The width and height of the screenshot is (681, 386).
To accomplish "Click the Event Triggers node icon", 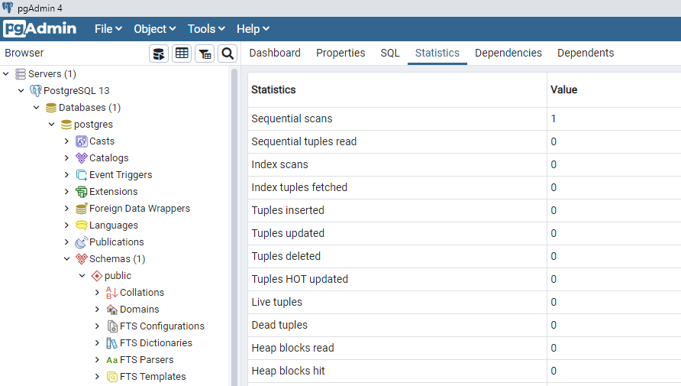I will pyautogui.click(x=81, y=175).
